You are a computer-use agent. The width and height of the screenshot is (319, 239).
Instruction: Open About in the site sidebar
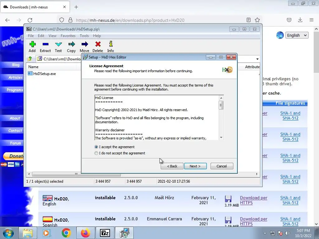[15, 118]
